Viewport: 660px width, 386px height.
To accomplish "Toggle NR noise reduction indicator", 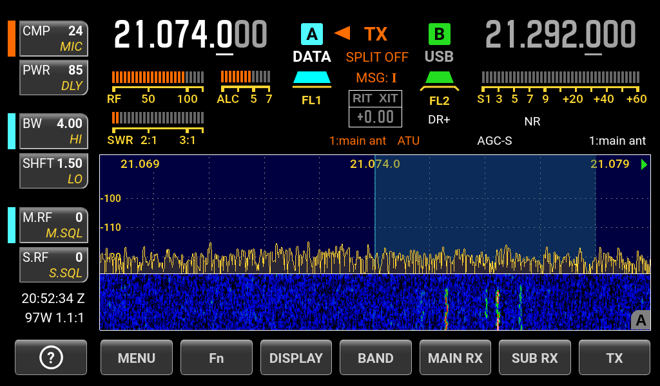I will (x=532, y=121).
